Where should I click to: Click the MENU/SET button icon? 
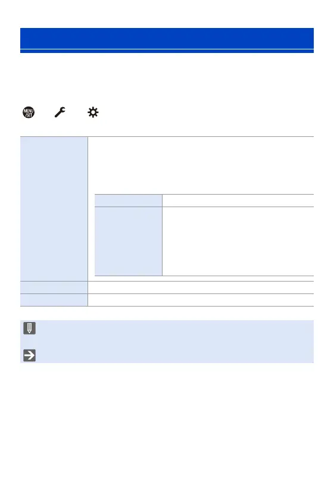[29, 112]
